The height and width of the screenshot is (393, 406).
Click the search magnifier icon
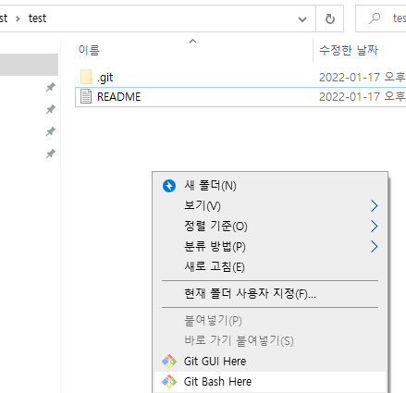pos(375,18)
